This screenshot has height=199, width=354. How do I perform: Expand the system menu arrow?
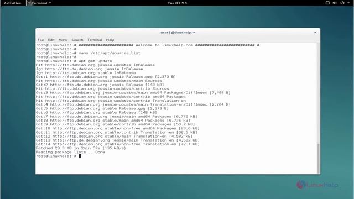click(x=348, y=3)
